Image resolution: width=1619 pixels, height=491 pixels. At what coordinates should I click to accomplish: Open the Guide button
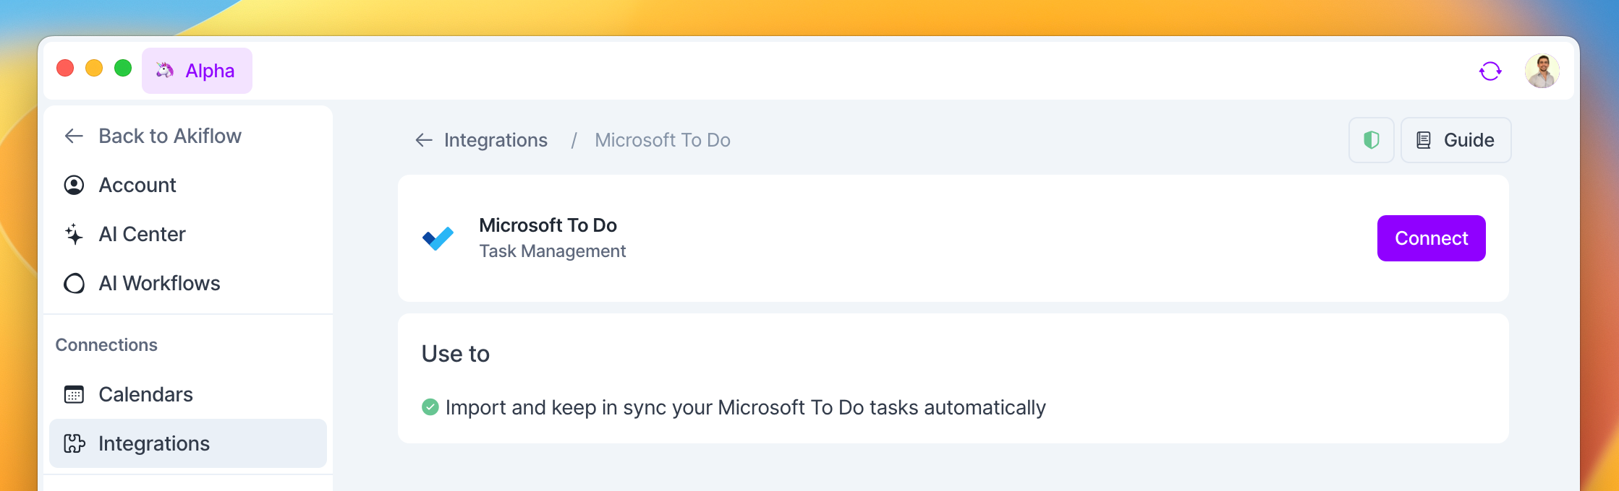(1456, 140)
